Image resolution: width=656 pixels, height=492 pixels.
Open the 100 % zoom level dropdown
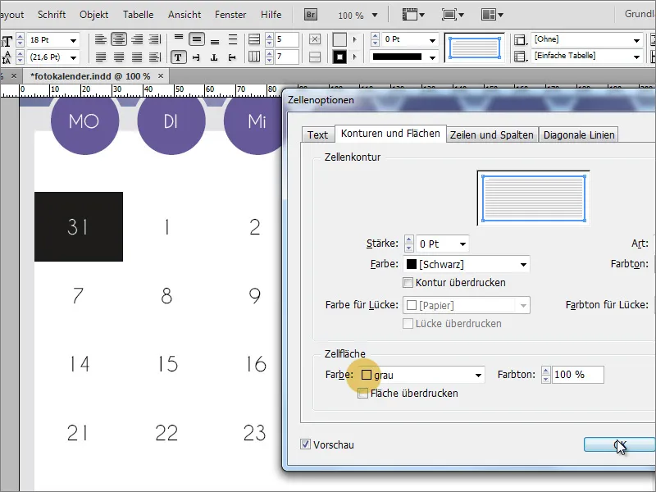click(x=375, y=16)
